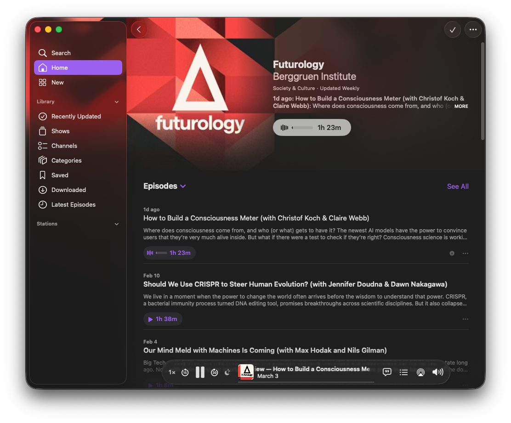Viewport: 511px width, 423px height.
Task: Open the New section
Action: (78, 82)
